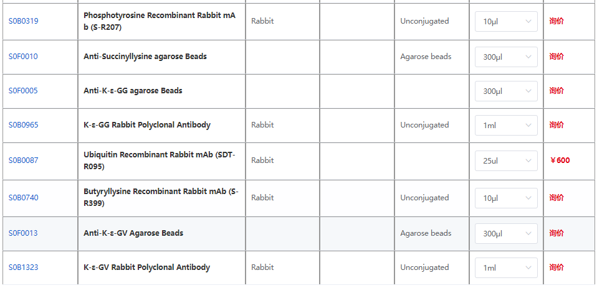Click 询价 for Phosphotyrosine Recombinant Rabbit mAb
This screenshot has width=597, height=288.
tap(556, 21)
